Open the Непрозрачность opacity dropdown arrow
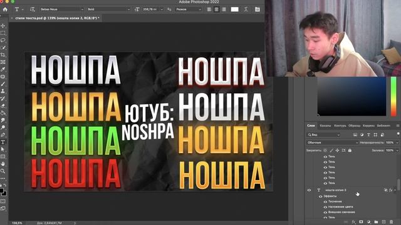Viewport: 401px width, 225px height. [x=397, y=142]
